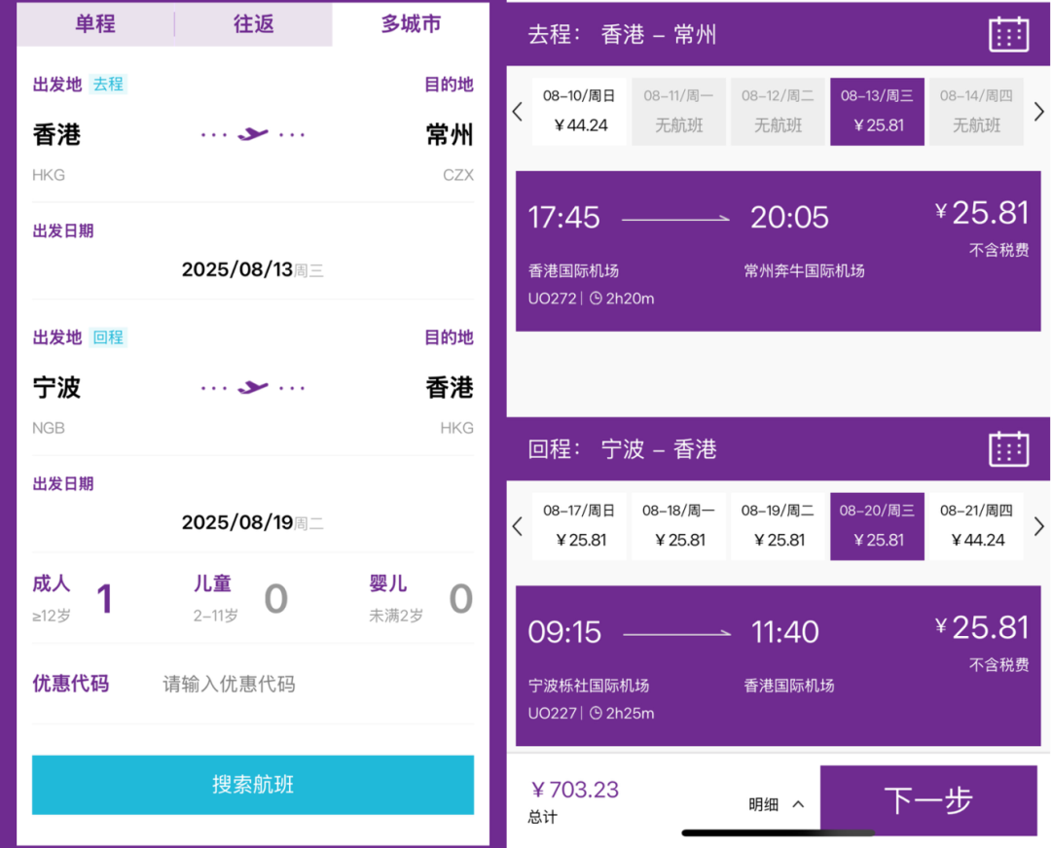
Task: Change return departure city 宁波
Action: 57,388
